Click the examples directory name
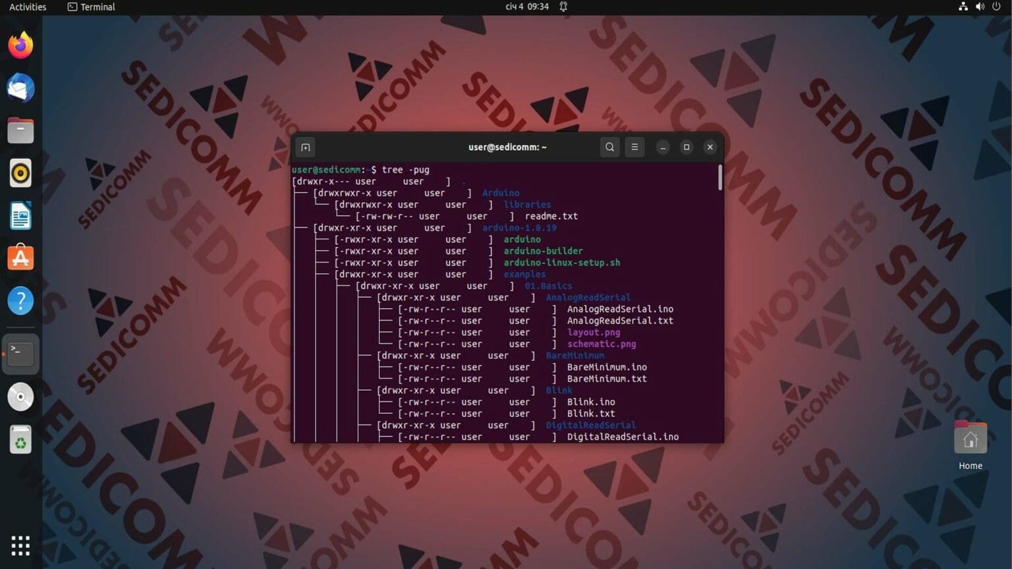1012x569 pixels. coord(524,274)
